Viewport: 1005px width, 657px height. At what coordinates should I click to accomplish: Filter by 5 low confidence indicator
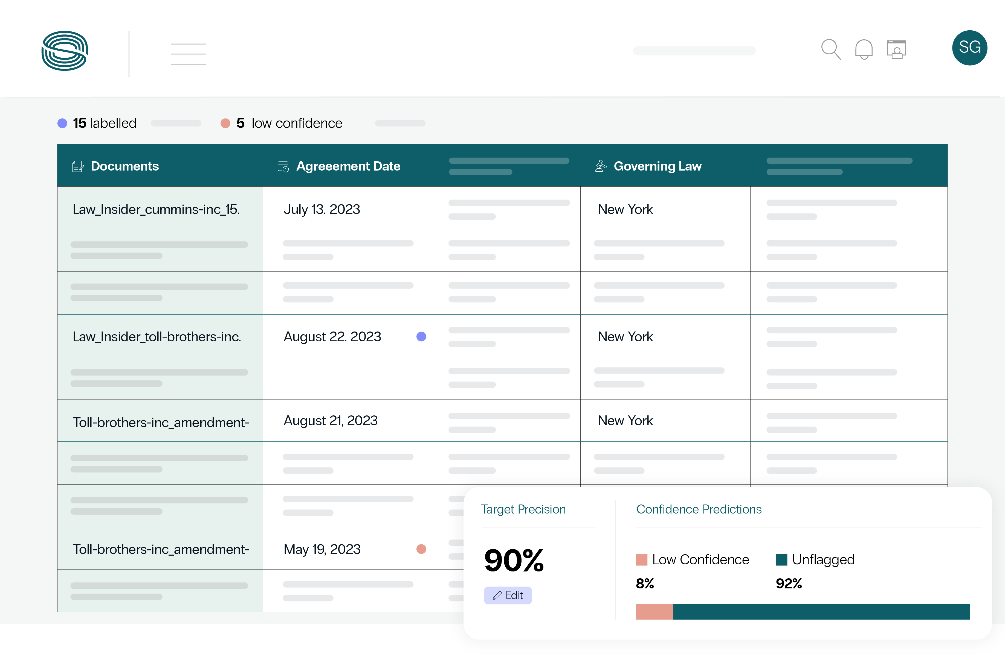(x=282, y=123)
